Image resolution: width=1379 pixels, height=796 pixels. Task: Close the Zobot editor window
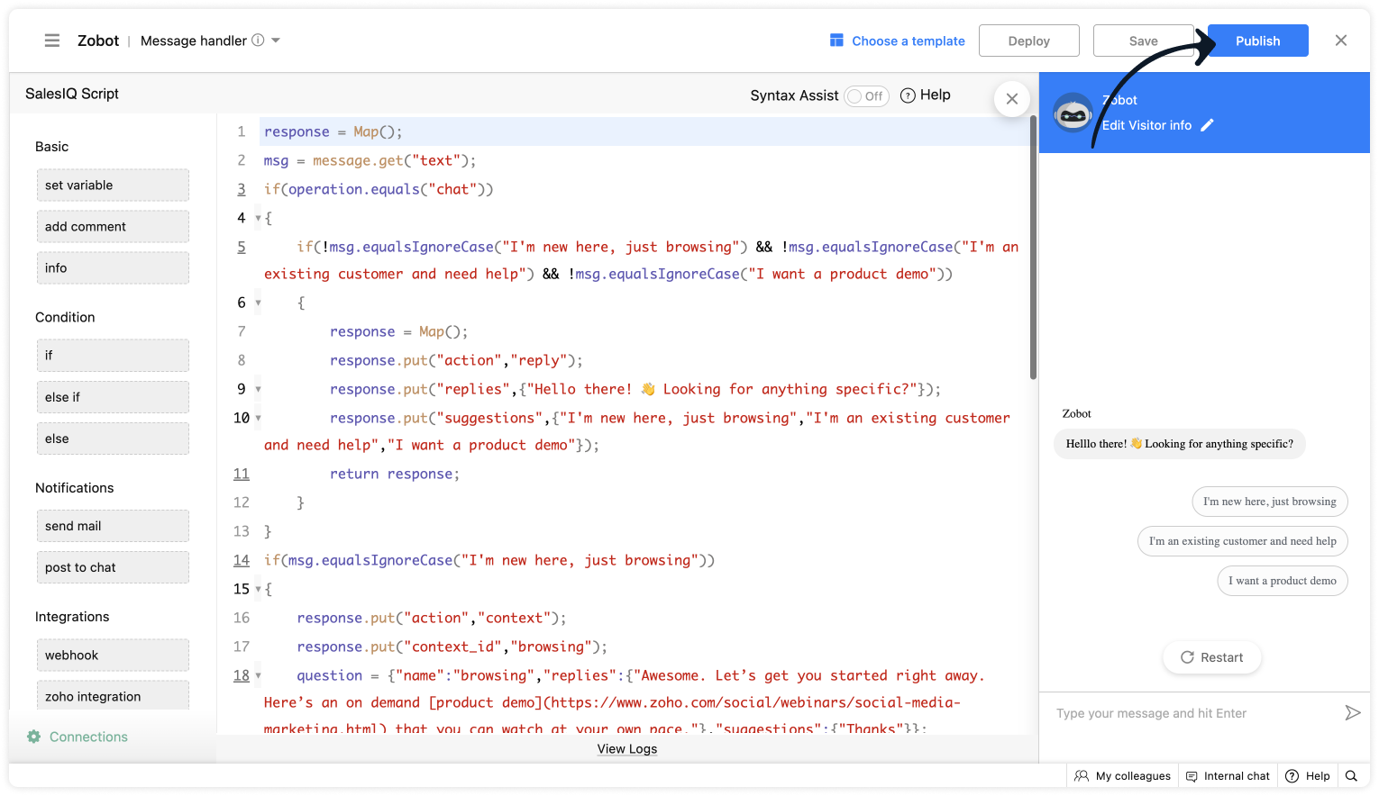[1341, 41]
